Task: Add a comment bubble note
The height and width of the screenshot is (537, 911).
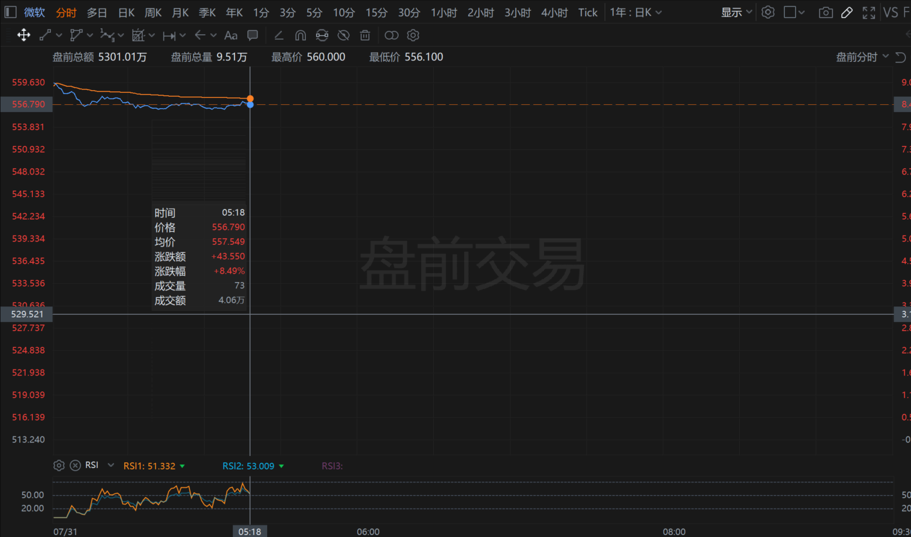Action: [253, 35]
